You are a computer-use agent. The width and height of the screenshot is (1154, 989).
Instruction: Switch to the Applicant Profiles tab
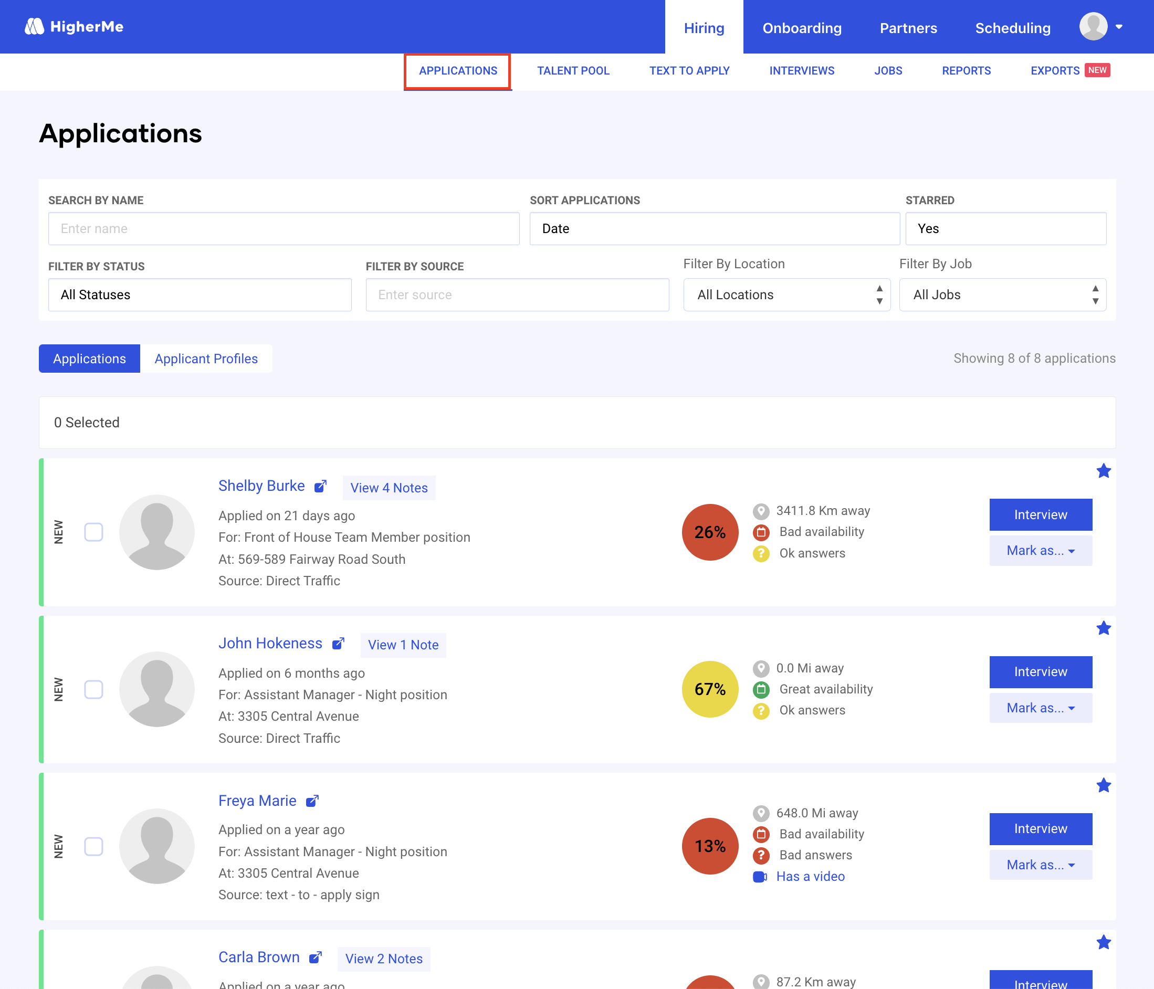(206, 359)
